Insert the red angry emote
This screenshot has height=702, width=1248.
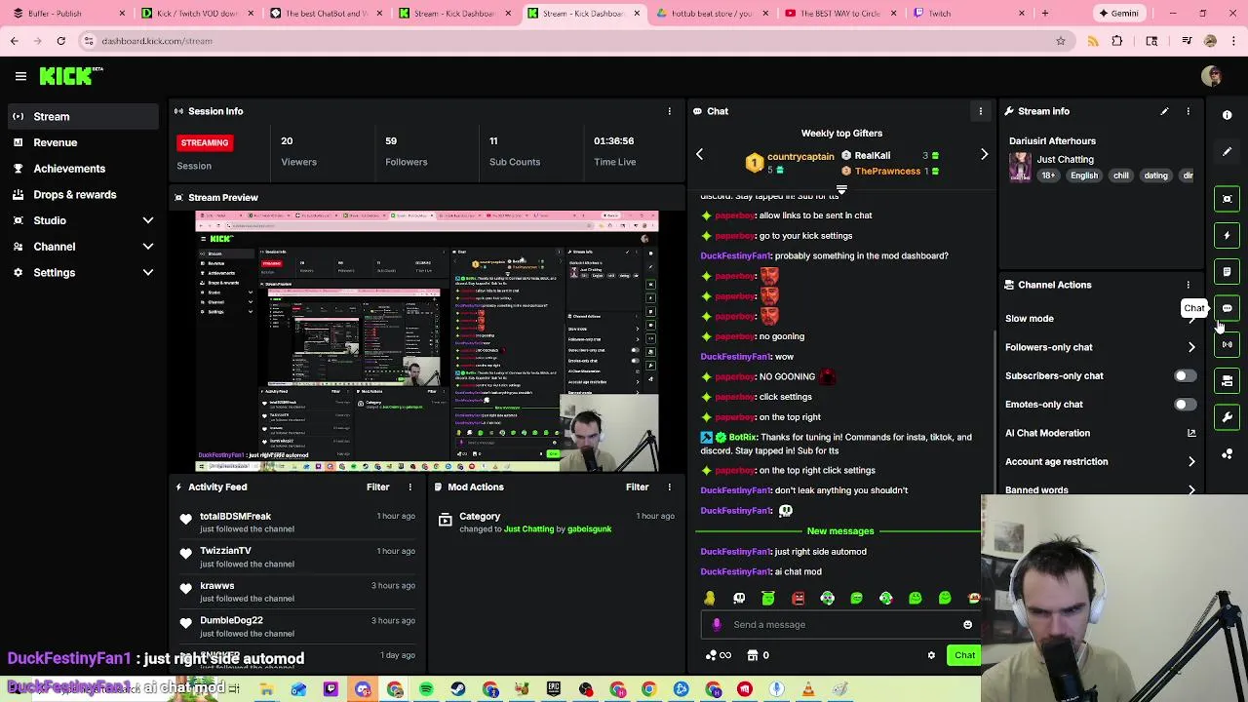pos(798,598)
